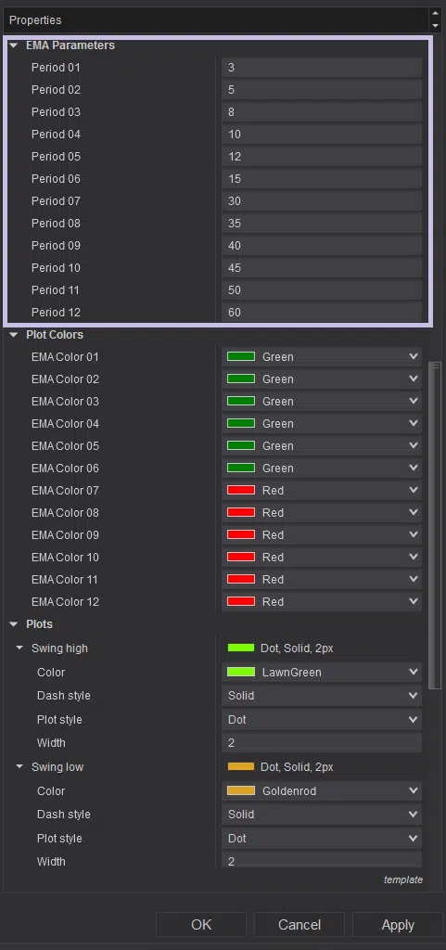Viewport: 446px width, 950px height.
Task: Click the LawnGreen color swatch
Action: 241,672
